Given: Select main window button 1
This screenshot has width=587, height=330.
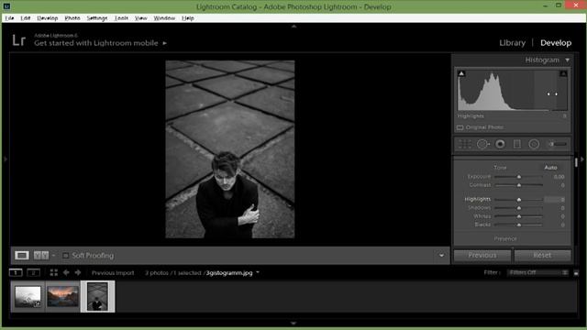Looking at the screenshot, I should [x=16, y=273].
